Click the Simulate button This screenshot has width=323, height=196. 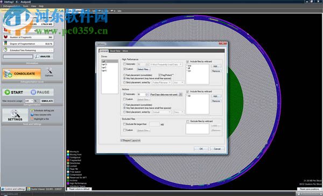pyautogui.click(x=47, y=101)
